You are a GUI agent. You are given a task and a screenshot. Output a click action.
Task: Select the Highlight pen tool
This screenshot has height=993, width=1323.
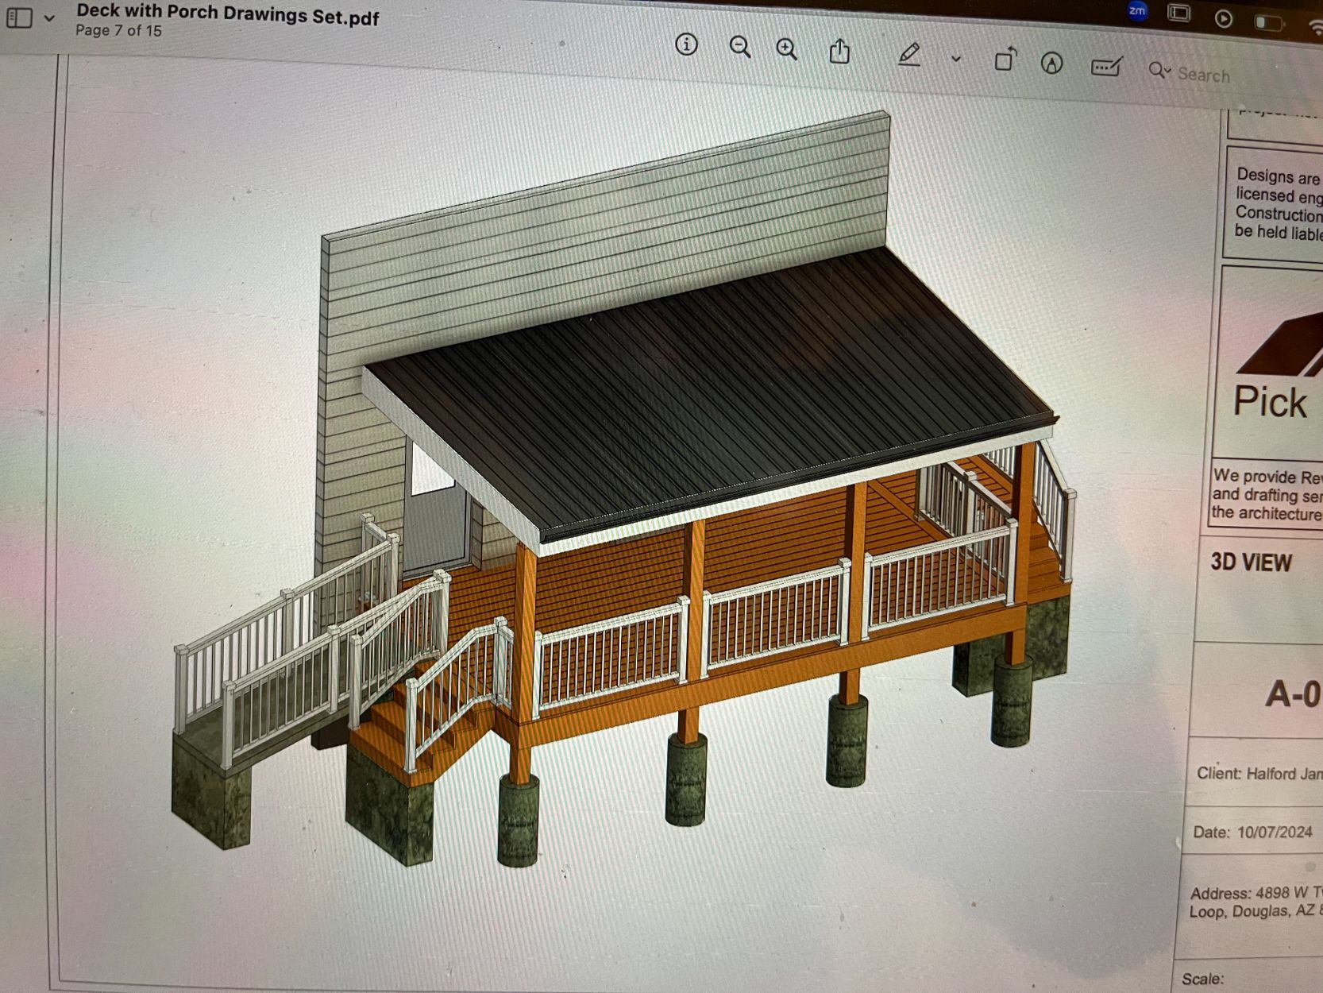point(909,56)
